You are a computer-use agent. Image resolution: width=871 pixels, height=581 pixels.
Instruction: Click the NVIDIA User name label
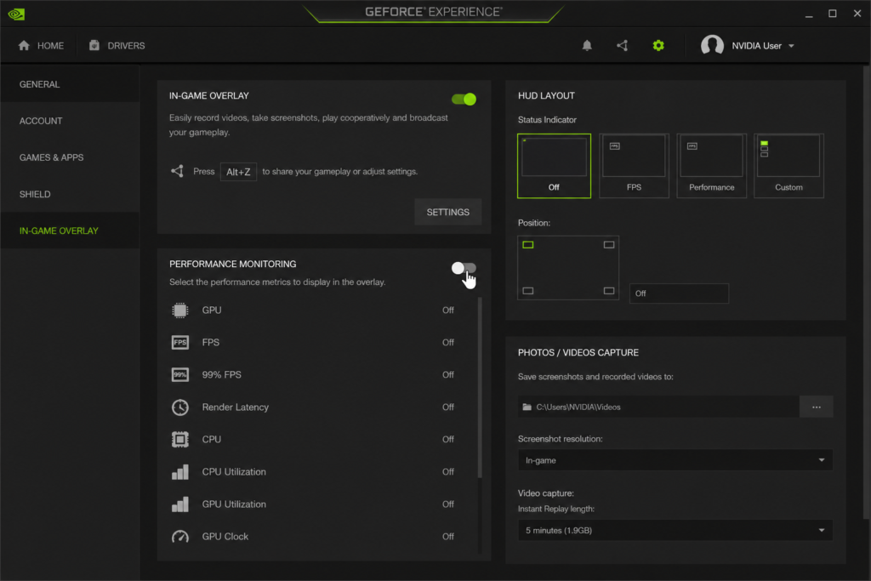(x=756, y=46)
